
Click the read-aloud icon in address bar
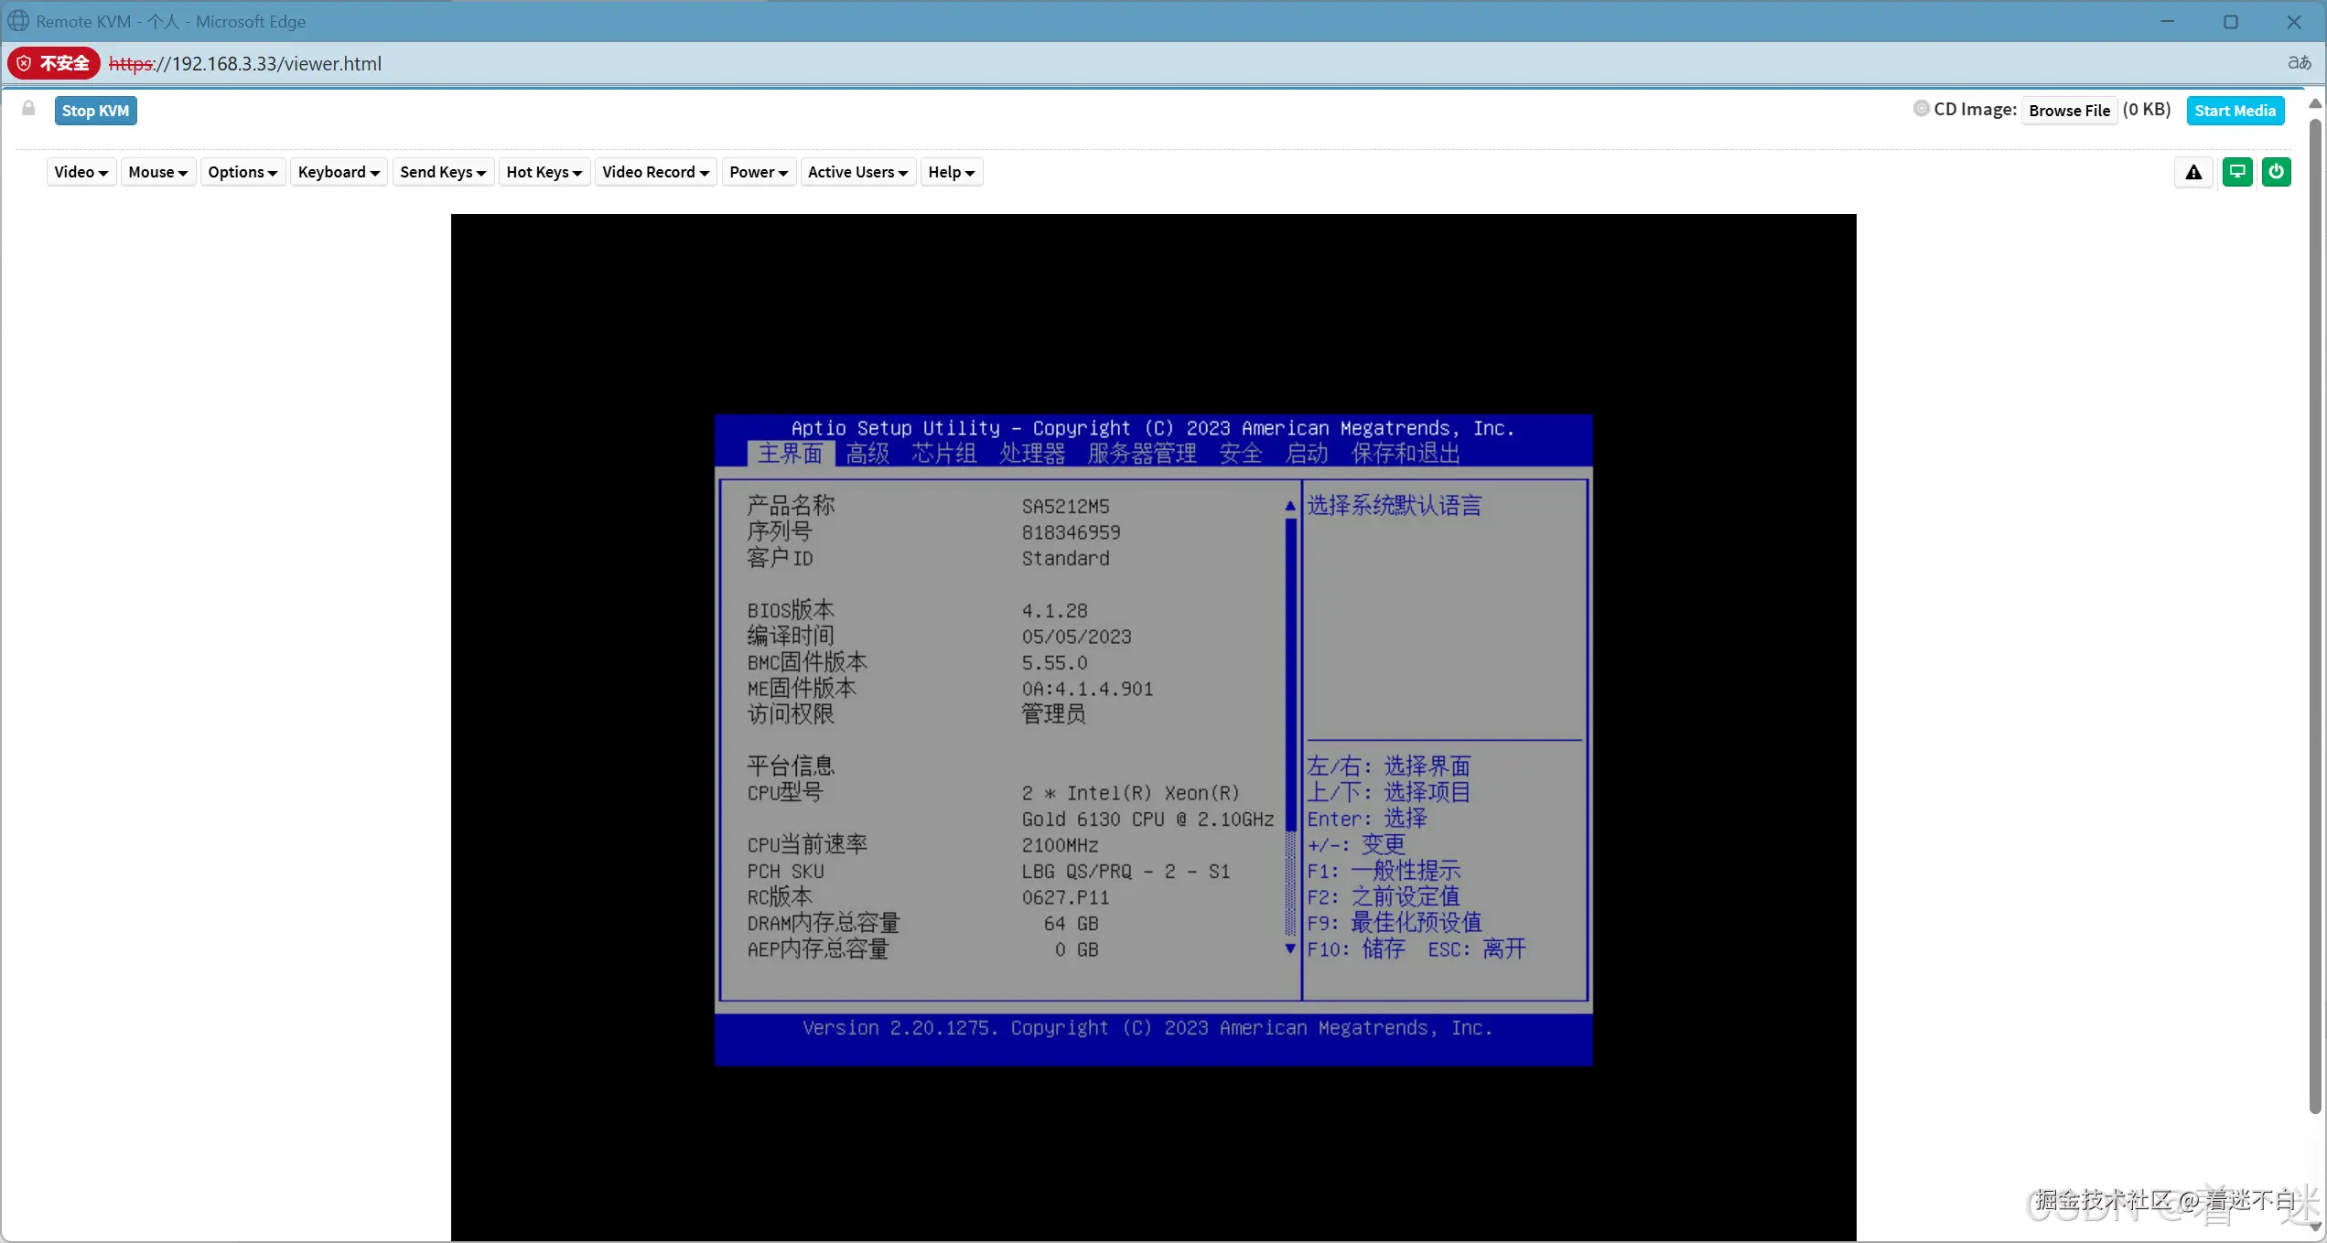2299,63
